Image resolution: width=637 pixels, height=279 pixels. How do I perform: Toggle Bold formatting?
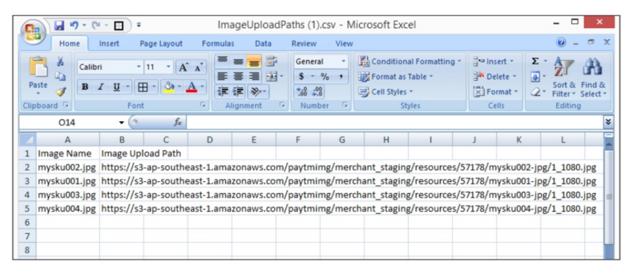coord(85,87)
